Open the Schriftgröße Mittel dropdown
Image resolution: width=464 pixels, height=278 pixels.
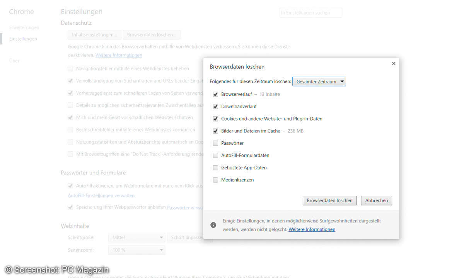[x=136, y=237]
